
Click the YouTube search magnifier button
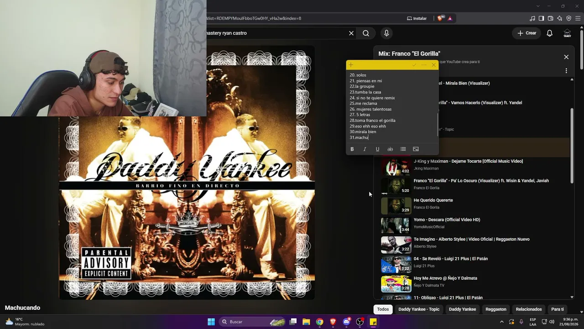366,33
